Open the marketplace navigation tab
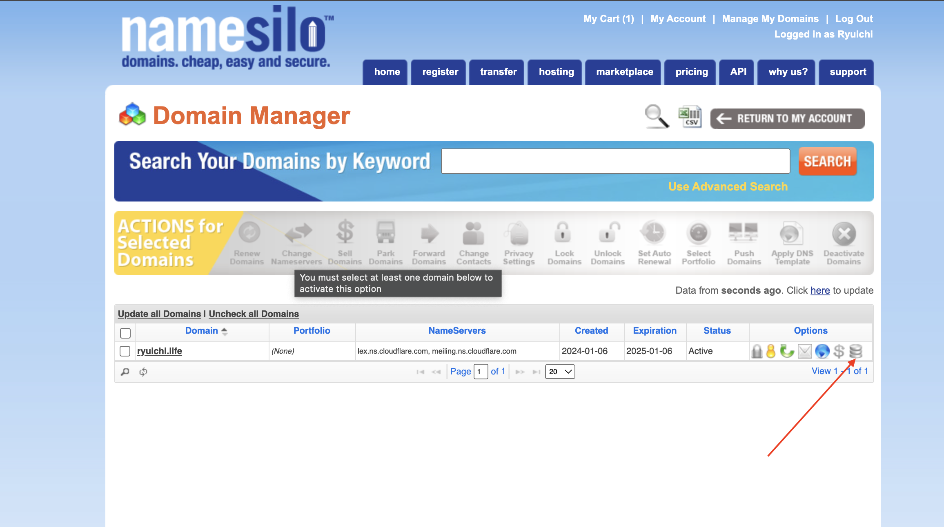This screenshot has width=944, height=527. click(624, 72)
